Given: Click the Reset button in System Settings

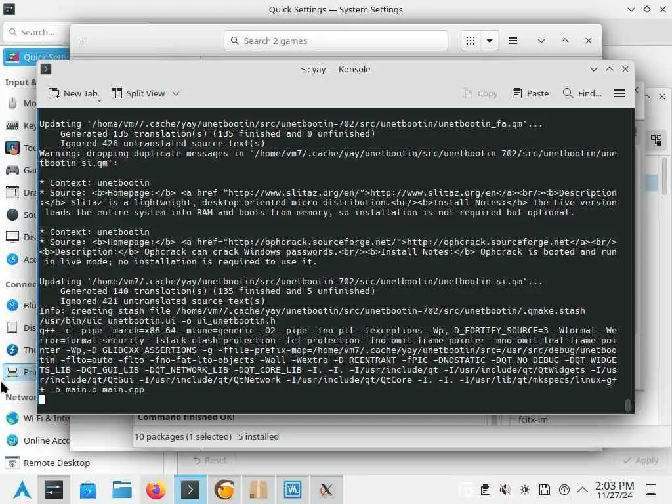Looking at the screenshot, I should pyautogui.click(x=209, y=460).
